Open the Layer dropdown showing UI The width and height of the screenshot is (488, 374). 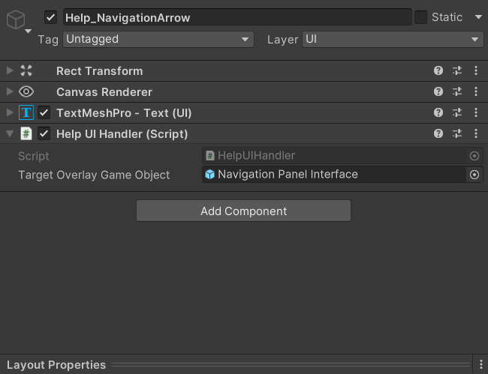pyautogui.click(x=393, y=40)
